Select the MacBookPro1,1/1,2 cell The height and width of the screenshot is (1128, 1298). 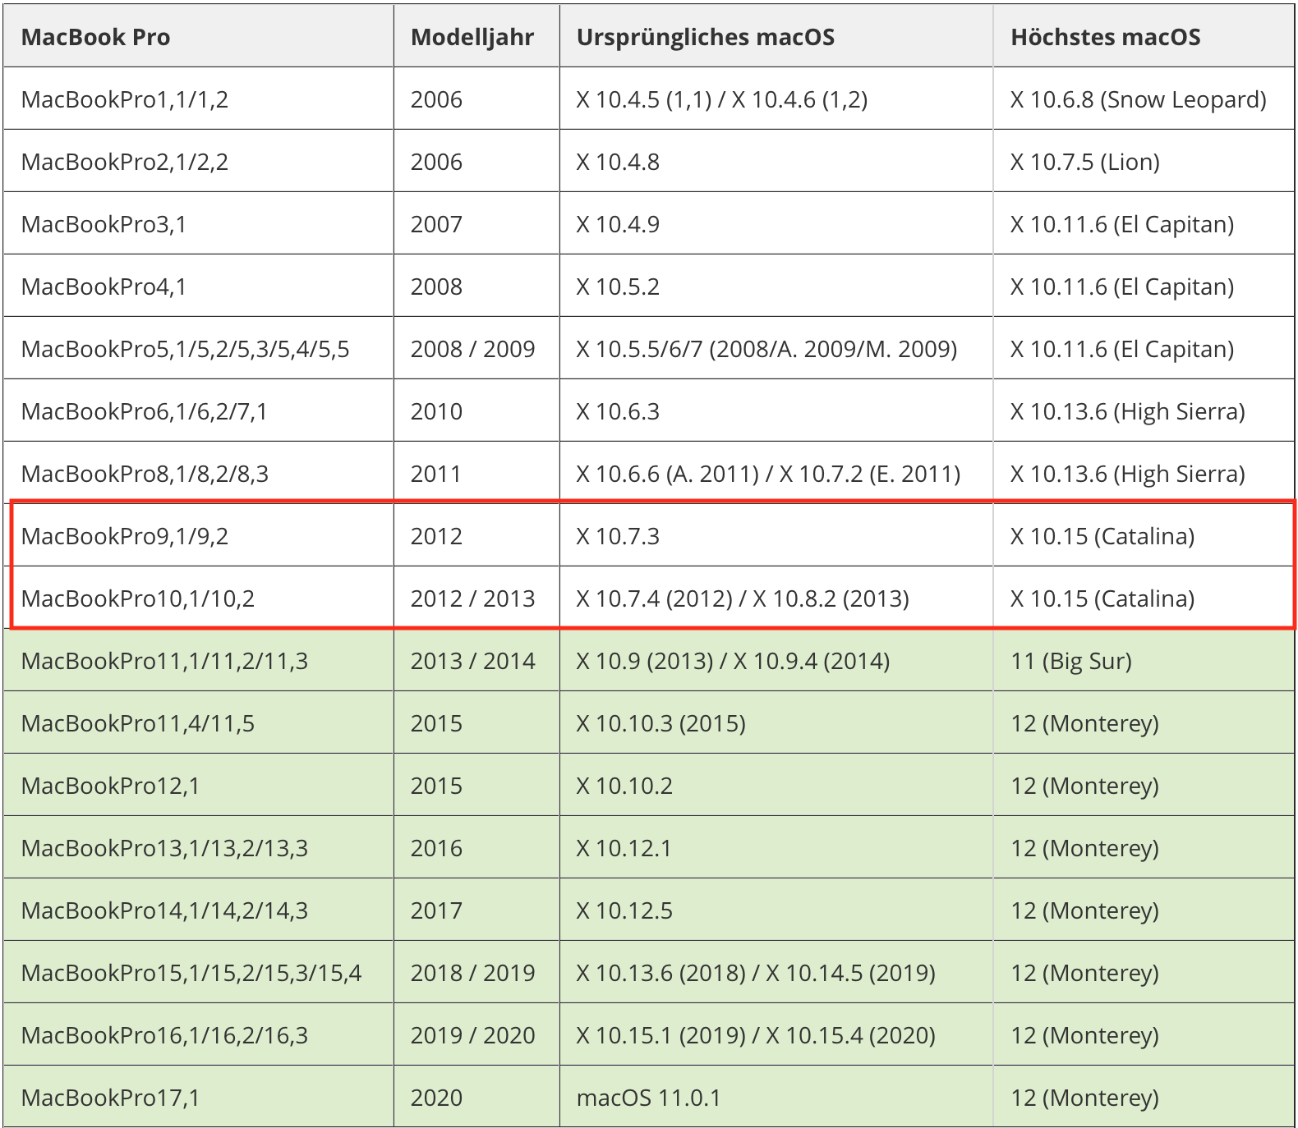coord(125,99)
